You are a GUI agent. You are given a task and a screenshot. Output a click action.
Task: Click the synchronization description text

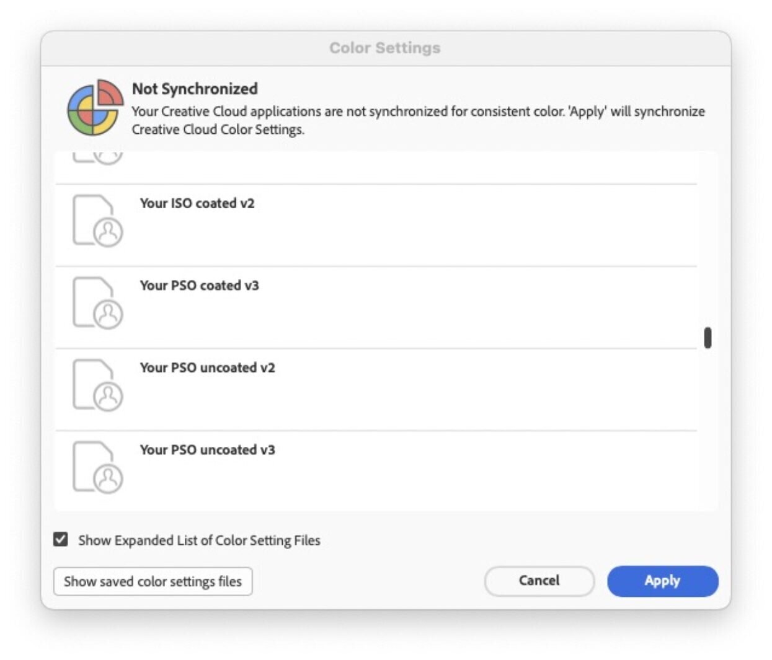[x=417, y=120]
